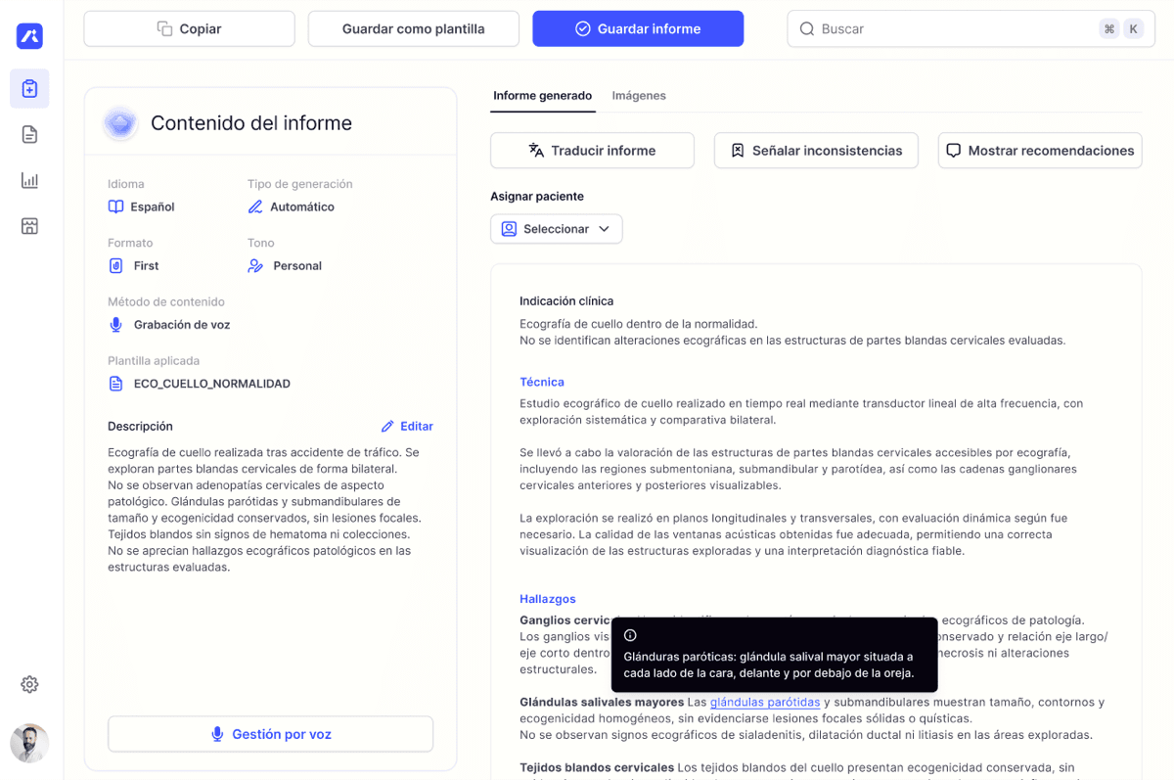Open the templates store icon in sidebar

pos(29,226)
